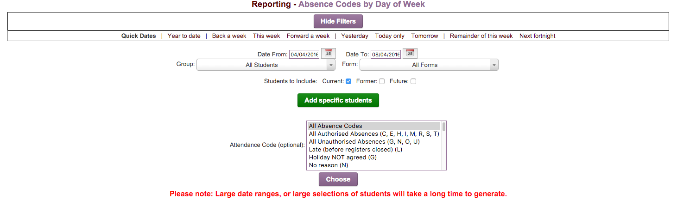The image size is (677, 200).
Task: Toggle the Current students checkbox
Action: tap(348, 82)
